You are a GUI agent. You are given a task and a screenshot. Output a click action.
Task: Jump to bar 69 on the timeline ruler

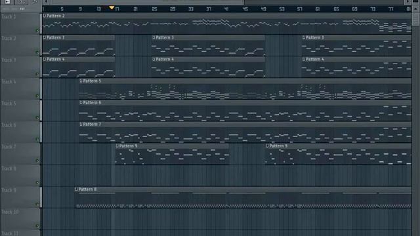pos(354,9)
